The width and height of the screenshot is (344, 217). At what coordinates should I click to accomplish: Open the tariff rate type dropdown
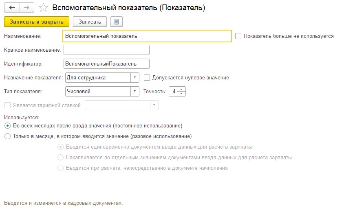154,105
